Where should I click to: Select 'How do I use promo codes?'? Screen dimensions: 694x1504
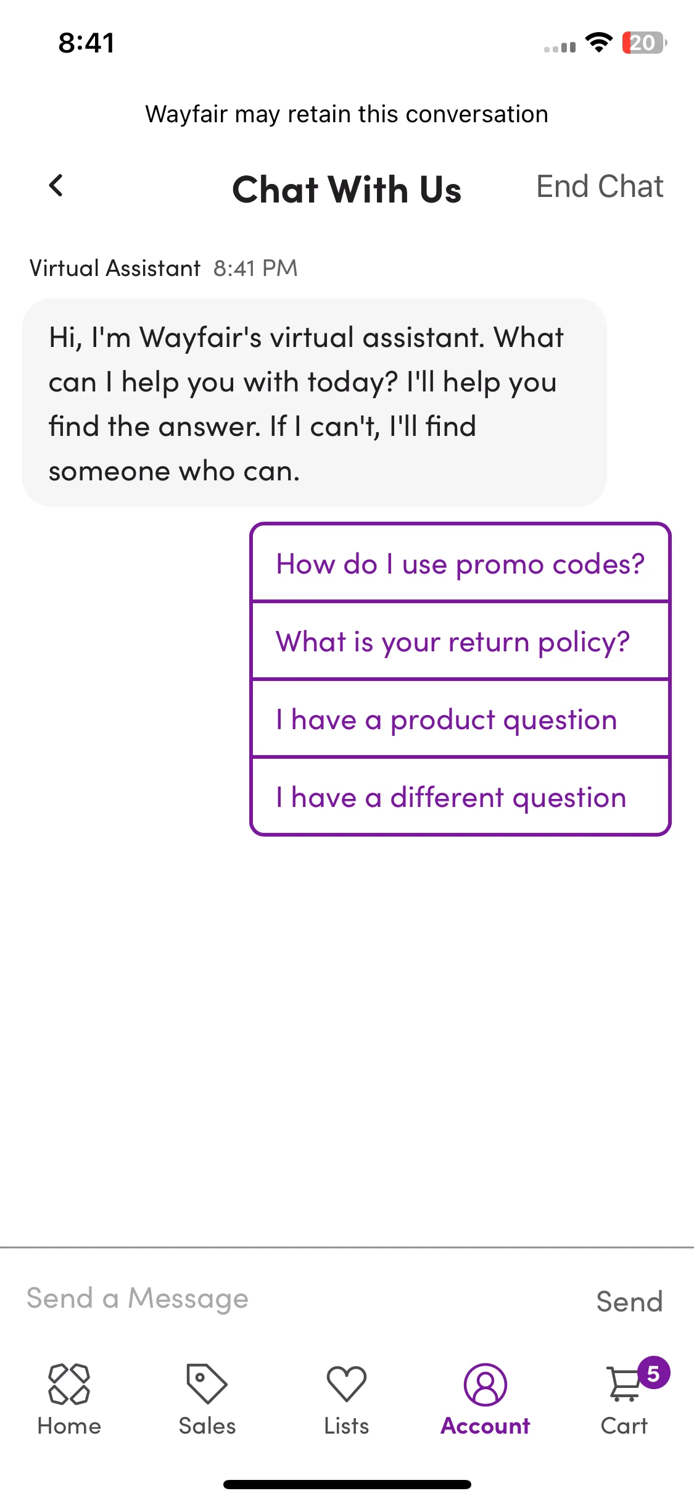[460, 563]
